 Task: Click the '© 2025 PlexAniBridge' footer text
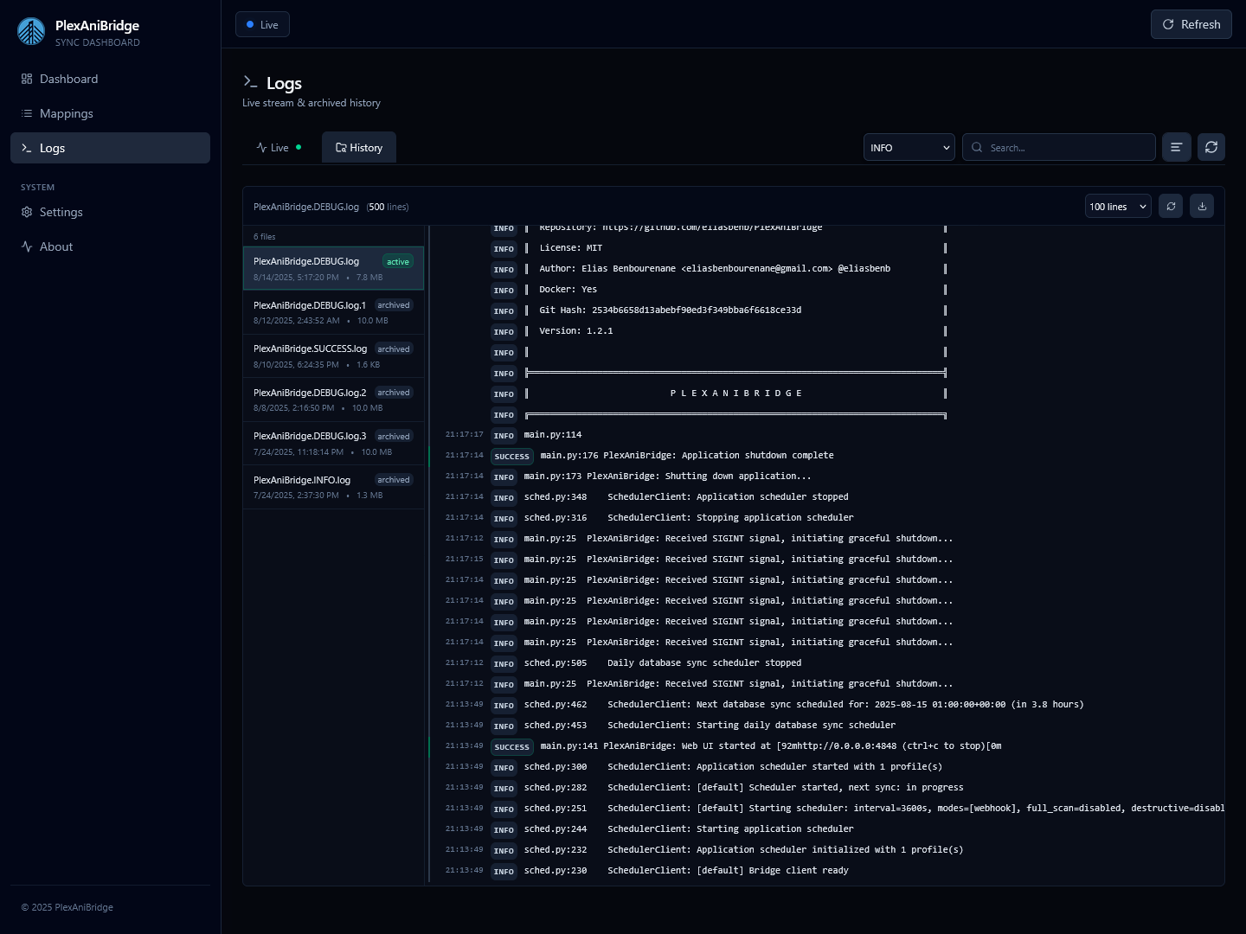[x=67, y=907]
